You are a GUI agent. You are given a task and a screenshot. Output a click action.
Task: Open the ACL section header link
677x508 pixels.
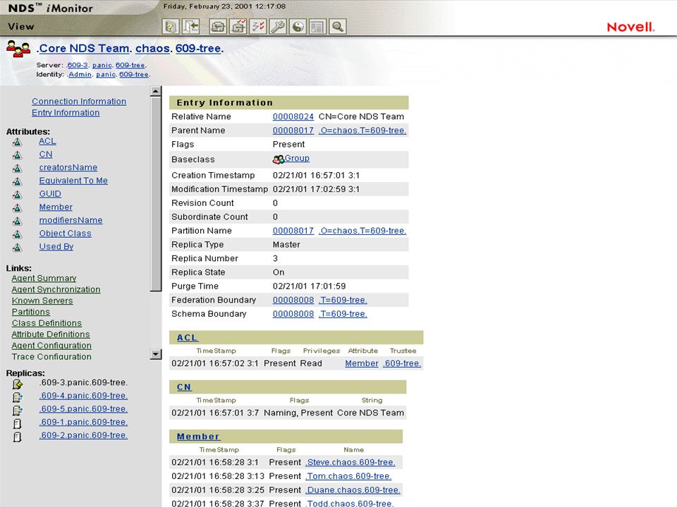(187, 338)
